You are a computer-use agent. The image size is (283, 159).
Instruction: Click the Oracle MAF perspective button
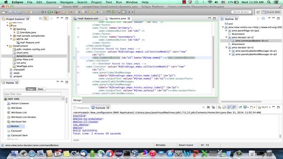point(271,12)
